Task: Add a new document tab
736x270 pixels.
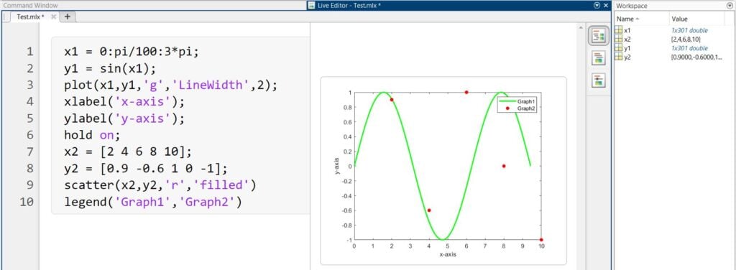Action: click(67, 17)
